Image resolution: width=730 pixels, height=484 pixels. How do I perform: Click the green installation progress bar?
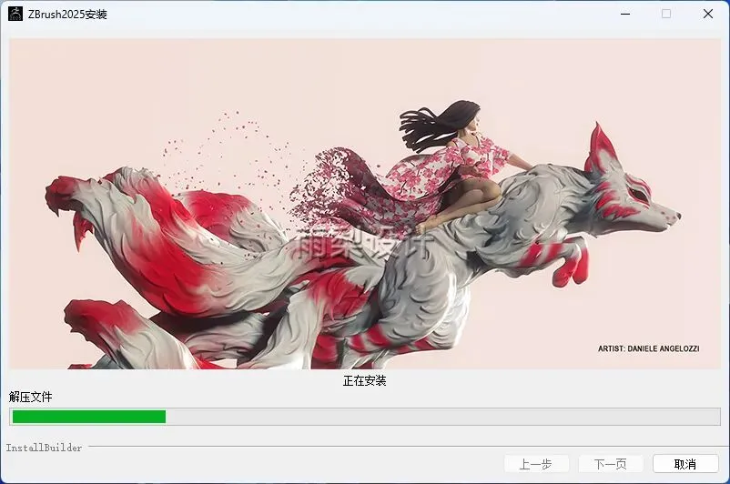pos(365,417)
